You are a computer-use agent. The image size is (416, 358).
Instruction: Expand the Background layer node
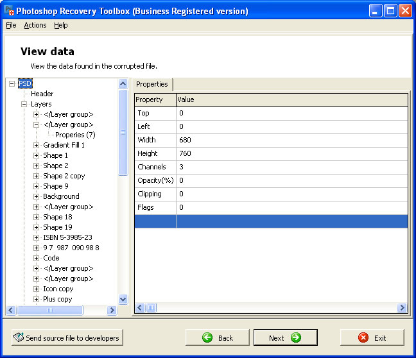[x=37, y=196]
